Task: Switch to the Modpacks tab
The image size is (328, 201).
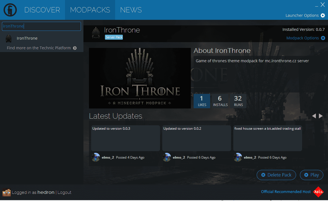Action: [x=90, y=10]
